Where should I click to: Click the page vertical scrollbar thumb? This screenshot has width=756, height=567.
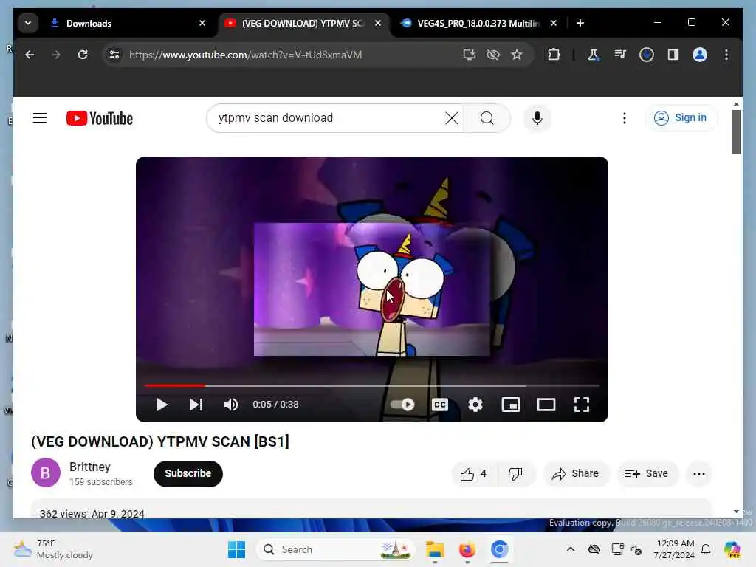click(736, 131)
